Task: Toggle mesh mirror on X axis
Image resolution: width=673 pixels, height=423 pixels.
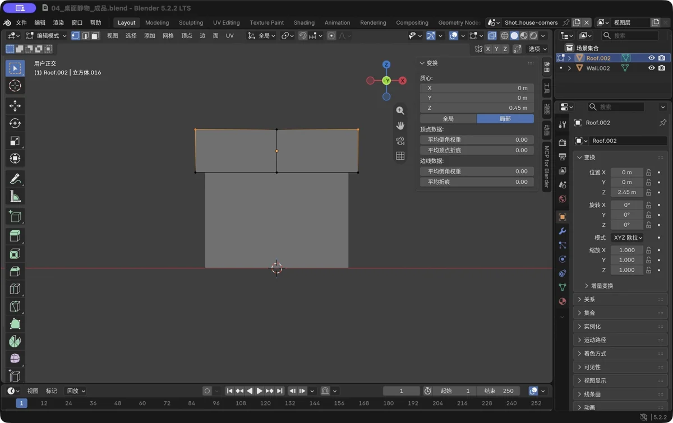Action: coord(488,49)
